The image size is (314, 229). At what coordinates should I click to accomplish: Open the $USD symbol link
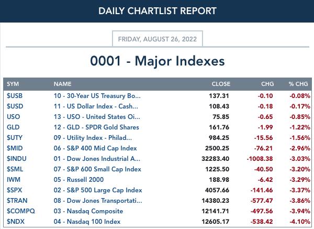[x=15, y=106]
